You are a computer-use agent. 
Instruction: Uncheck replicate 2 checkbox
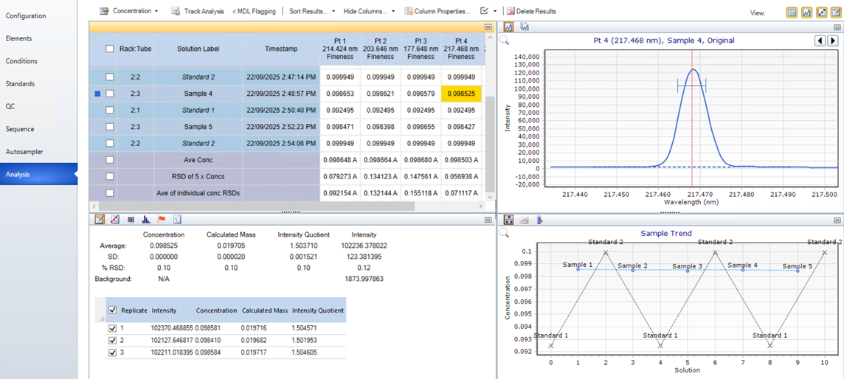tap(112, 341)
